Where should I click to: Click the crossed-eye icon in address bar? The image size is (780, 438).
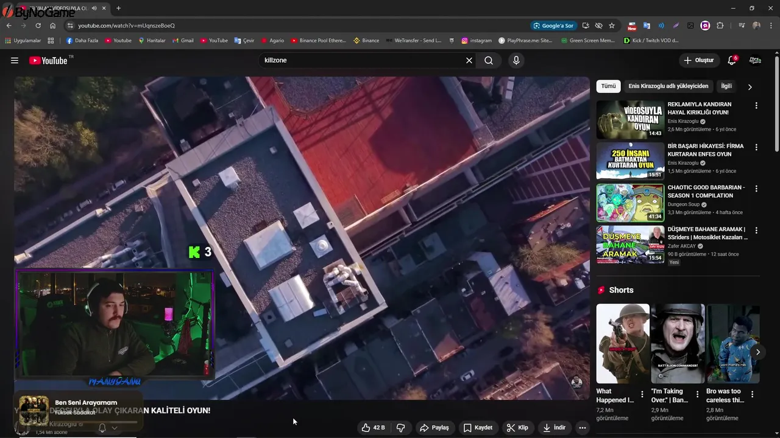tap(598, 26)
